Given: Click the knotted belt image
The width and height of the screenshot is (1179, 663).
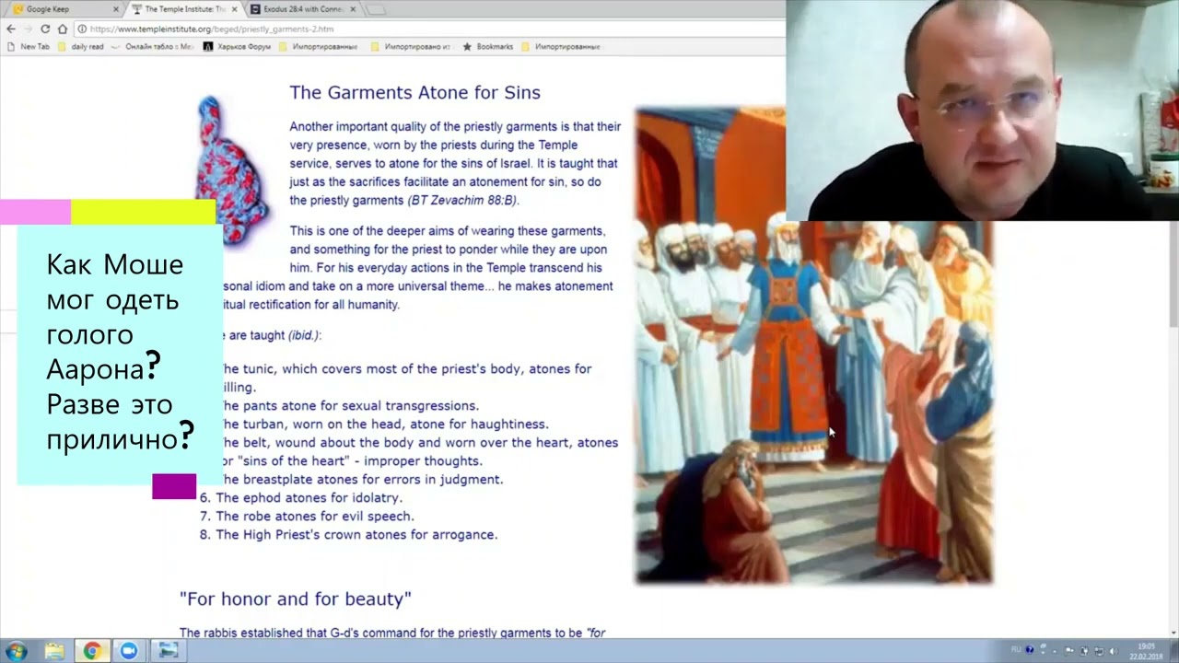Looking at the screenshot, I should pos(231,170).
